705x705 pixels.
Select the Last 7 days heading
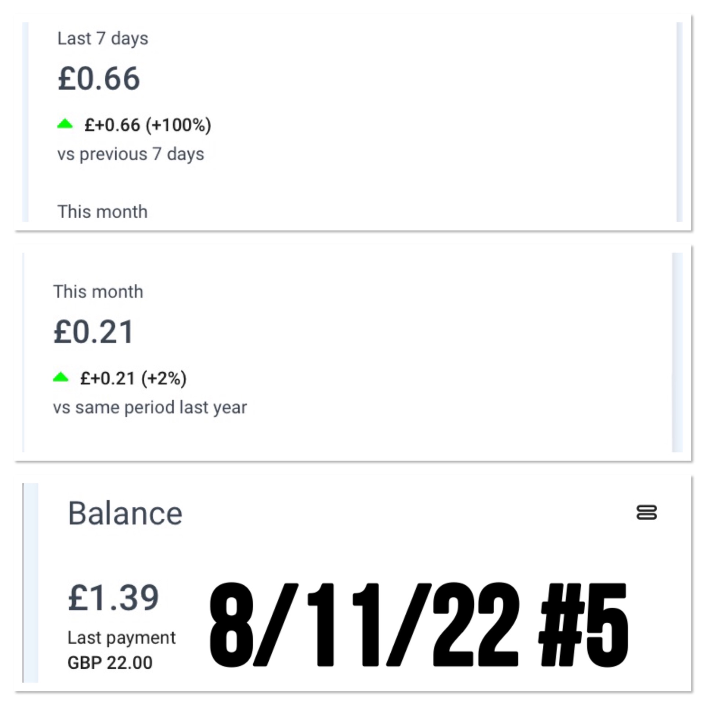pyautogui.click(x=103, y=39)
